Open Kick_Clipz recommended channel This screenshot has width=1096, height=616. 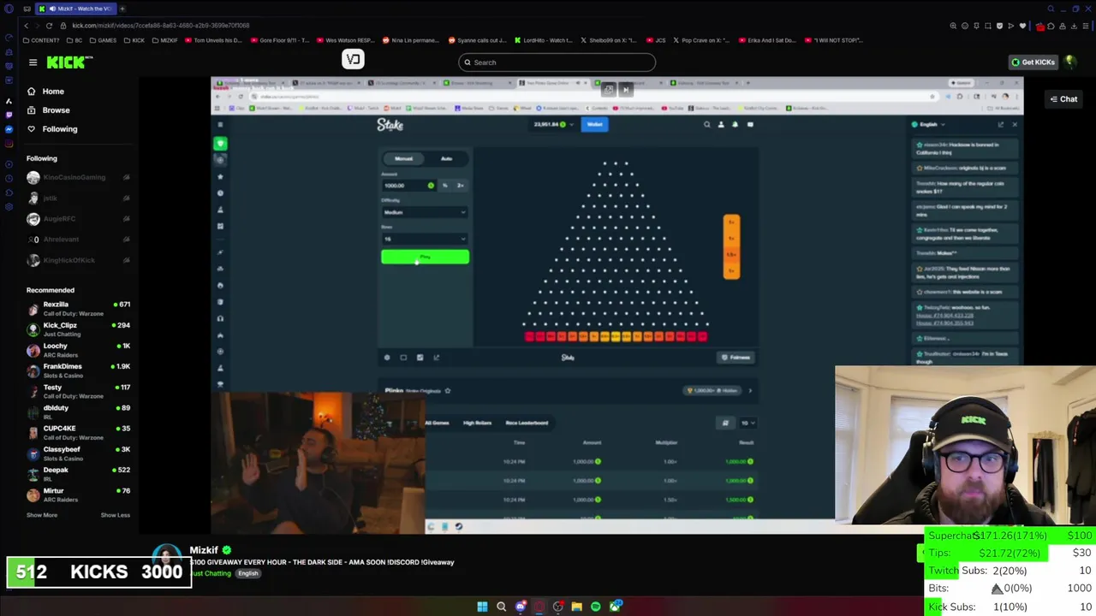pyautogui.click(x=78, y=329)
